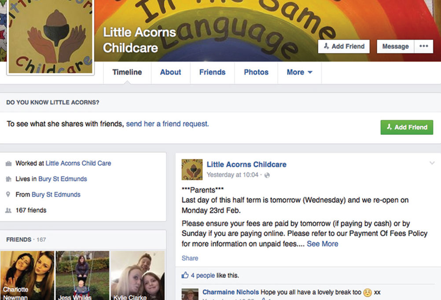The height and width of the screenshot is (300, 441).
Task: Click the green Add Friend button
Action: click(x=407, y=127)
